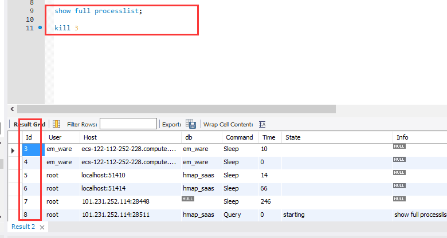Screen dimensions: 447x238
Task: Click the Result Grid view icon
Action: [56, 124]
